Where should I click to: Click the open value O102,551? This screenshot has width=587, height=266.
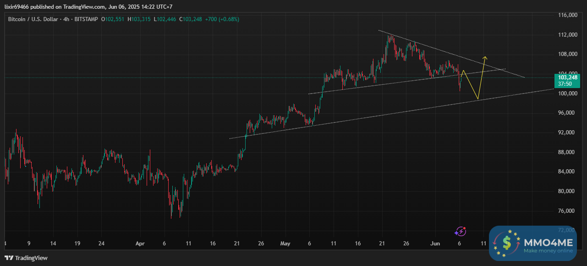point(113,19)
